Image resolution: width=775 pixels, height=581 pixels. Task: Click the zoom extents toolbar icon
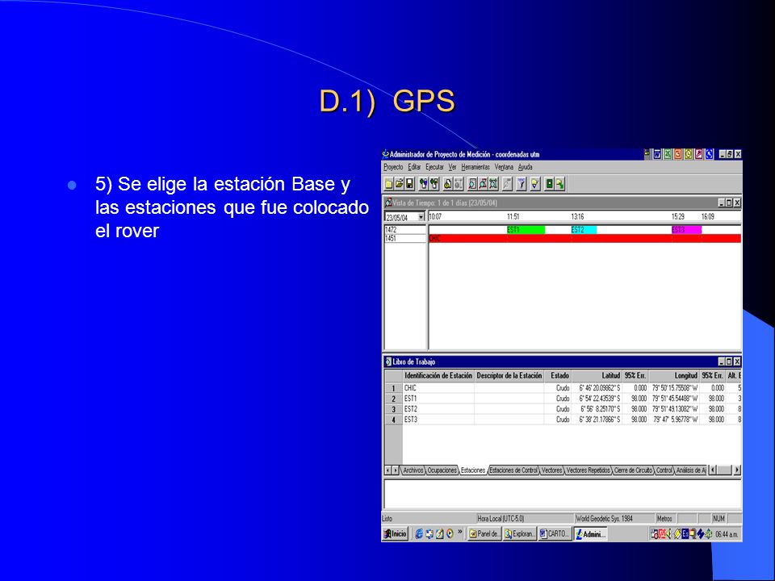tap(493, 184)
